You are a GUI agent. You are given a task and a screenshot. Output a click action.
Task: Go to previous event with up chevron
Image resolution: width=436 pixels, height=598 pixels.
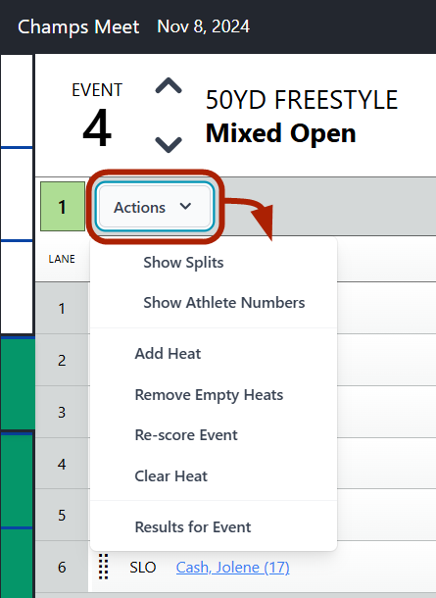coord(169,86)
